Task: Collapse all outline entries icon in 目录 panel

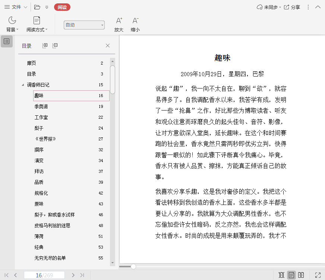Action: coord(55,46)
